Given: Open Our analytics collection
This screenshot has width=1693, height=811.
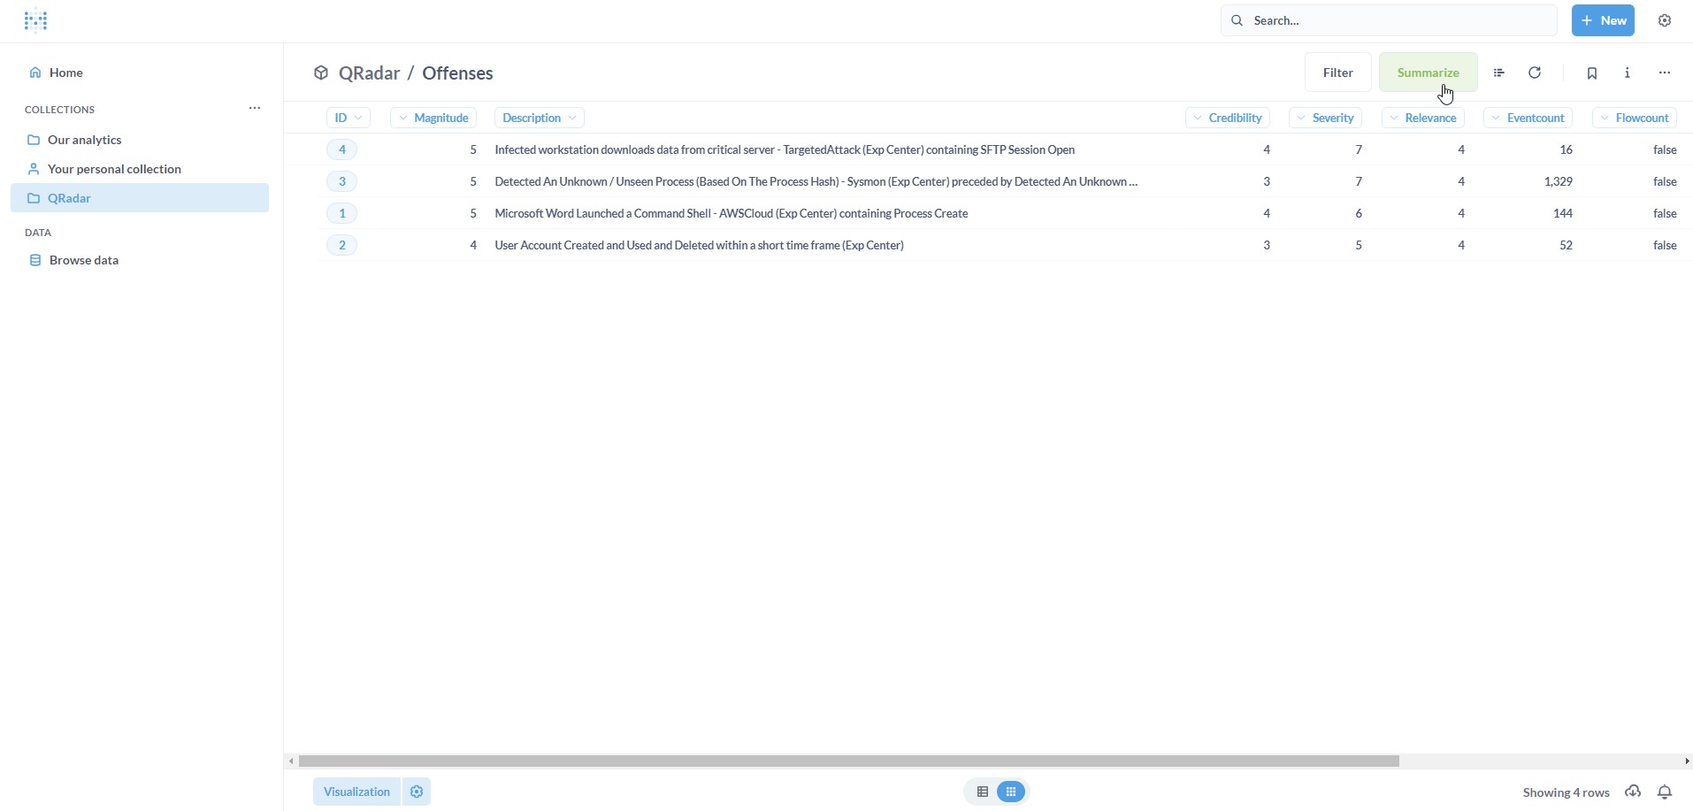Looking at the screenshot, I should click(140, 140).
